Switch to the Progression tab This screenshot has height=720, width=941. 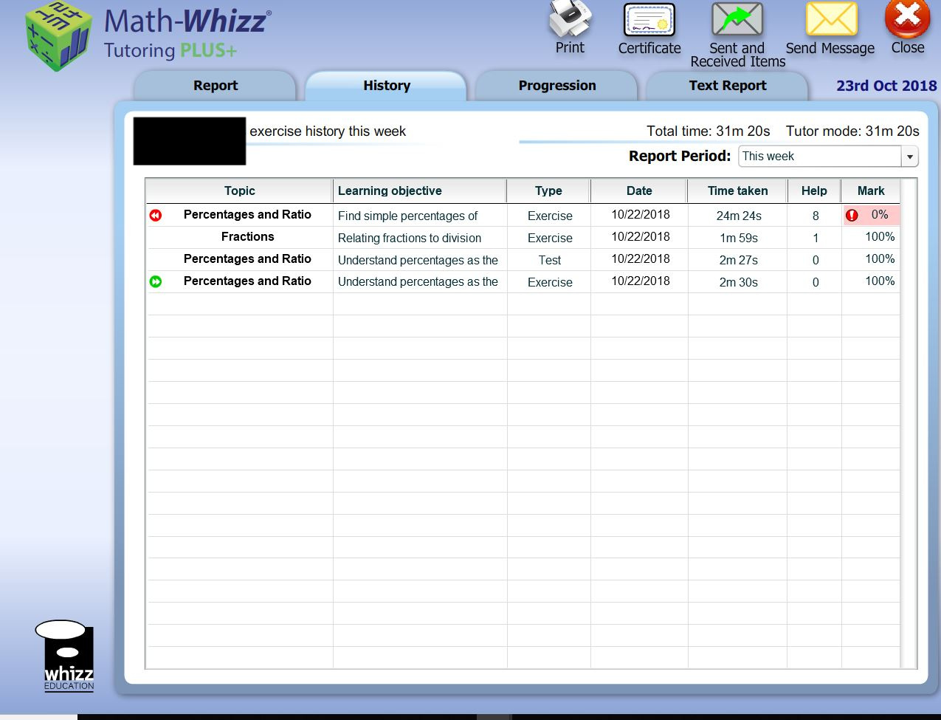point(556,85)
